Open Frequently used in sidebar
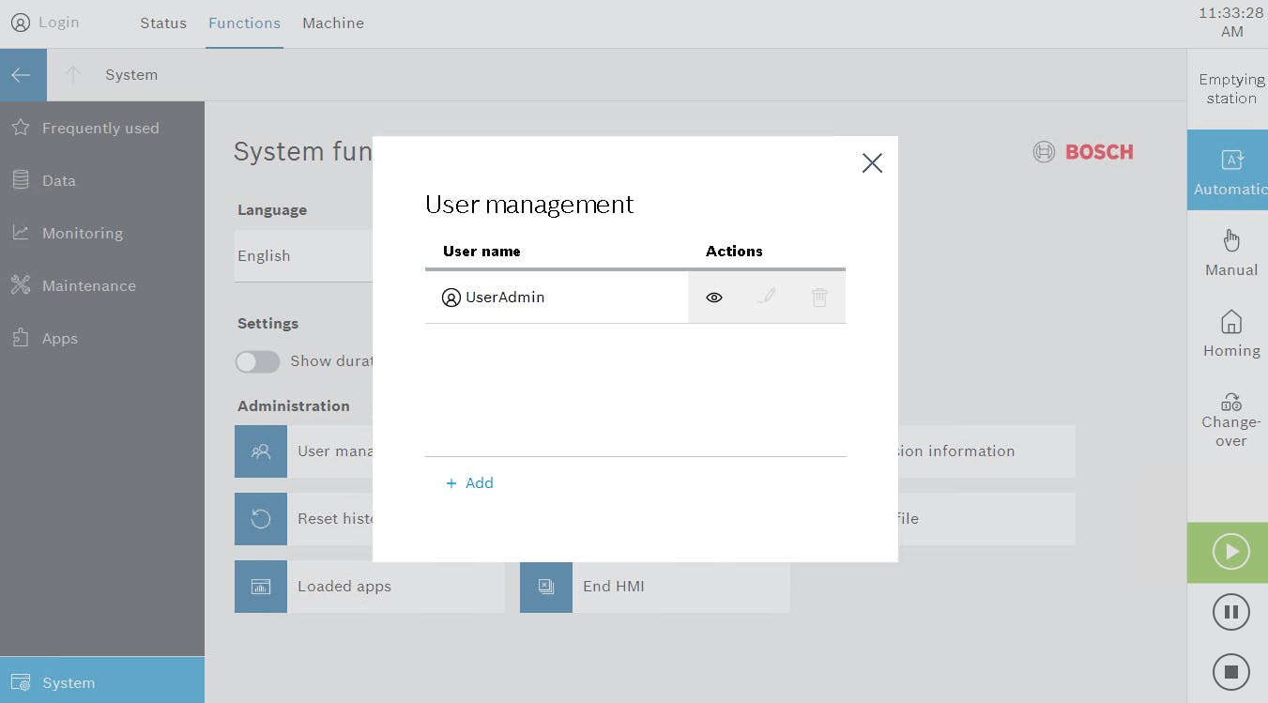Screen dimensions: 1268x703 [100, 129]
